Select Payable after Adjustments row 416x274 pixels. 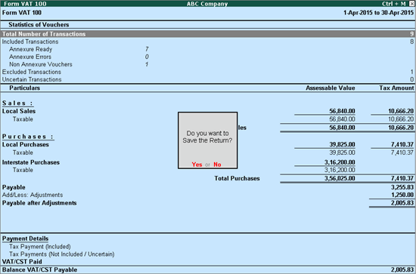[208, 203]
